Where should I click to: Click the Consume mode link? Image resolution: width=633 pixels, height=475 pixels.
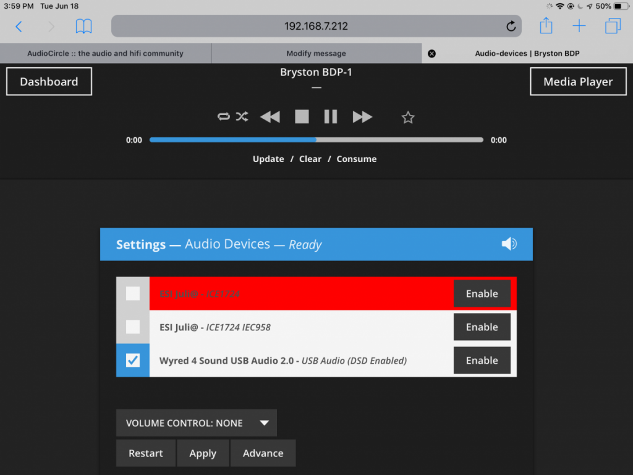[x=357, y=159]
